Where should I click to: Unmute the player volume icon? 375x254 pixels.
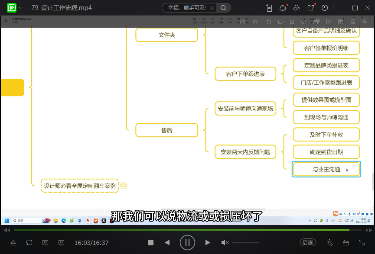click(225, 243)
